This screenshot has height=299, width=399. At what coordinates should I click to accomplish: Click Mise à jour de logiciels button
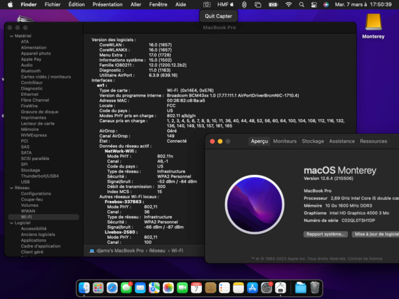click(x=375, y=234)
